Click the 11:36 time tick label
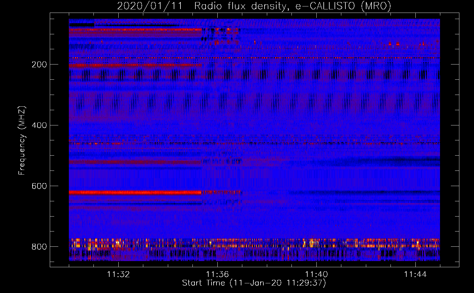Viewport: 474px width, 293px height. (217, 275)
